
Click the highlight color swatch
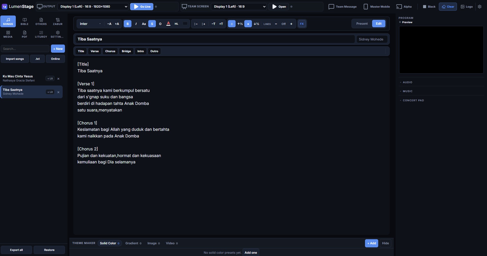185,24
